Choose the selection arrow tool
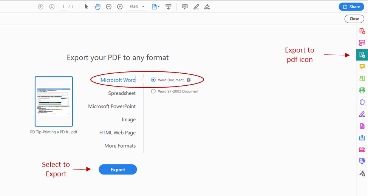Image resolution: width=368 pixels, height=196 pixels. click(x=87, y=7)
